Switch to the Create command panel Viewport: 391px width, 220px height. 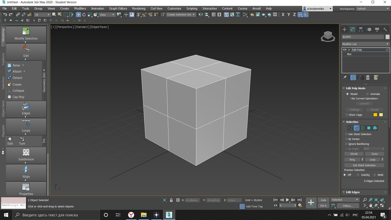pyautogui.click(x=344, y=29)
